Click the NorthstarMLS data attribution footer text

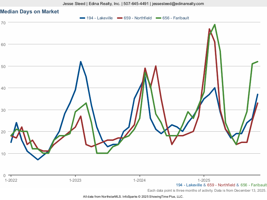pos(133,197)
